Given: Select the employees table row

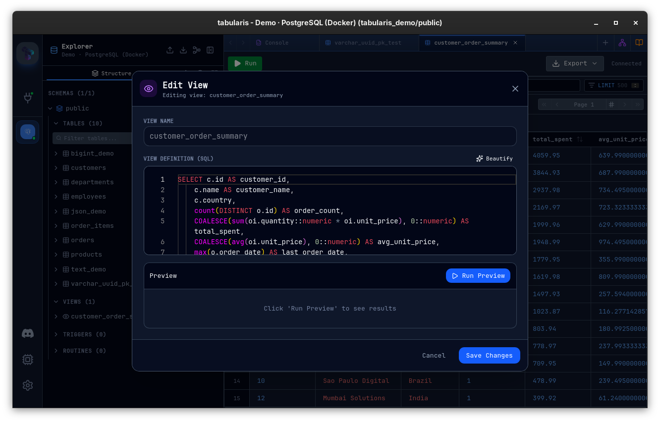Looking at the screenshot, I should pos(88,197).
